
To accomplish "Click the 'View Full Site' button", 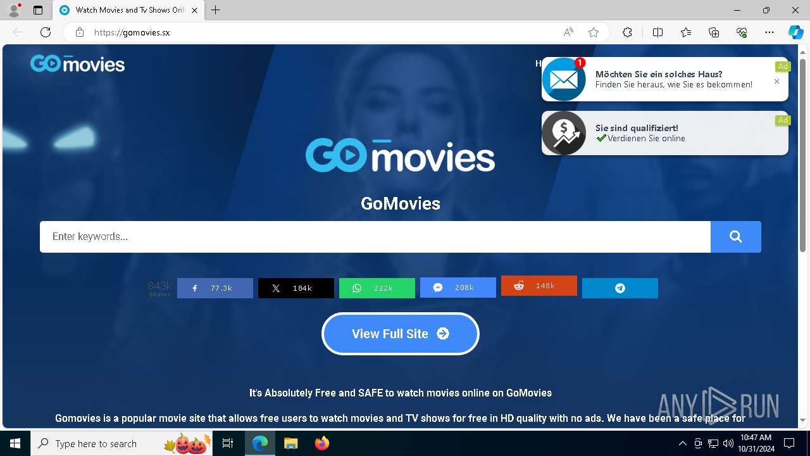I will pos(401,334).
